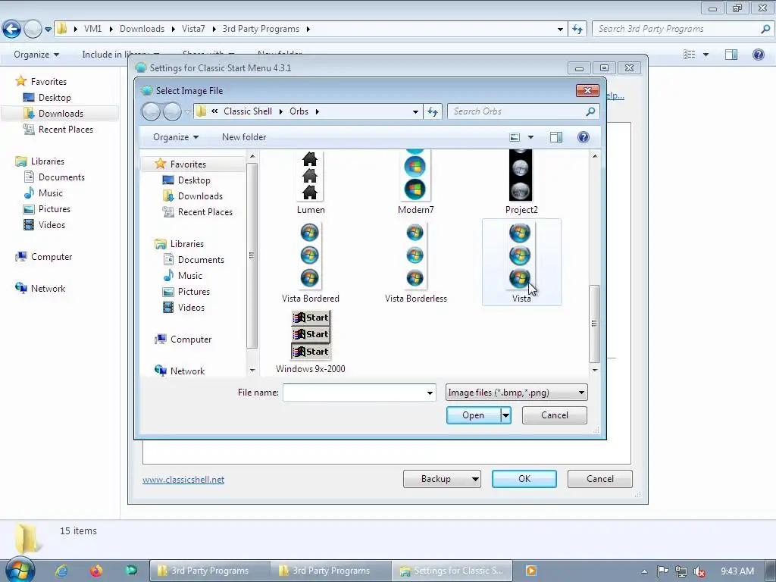The width and height of the screenshot is (776, 582).
Task: Click Downloads in Explorer address breadcrumb
Action: tap(142, 29)
